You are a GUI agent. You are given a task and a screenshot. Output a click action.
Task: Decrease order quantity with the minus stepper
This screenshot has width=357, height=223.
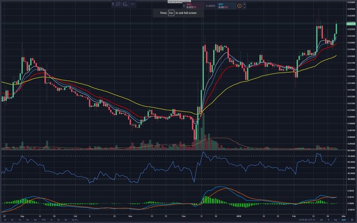coord(244,8)
